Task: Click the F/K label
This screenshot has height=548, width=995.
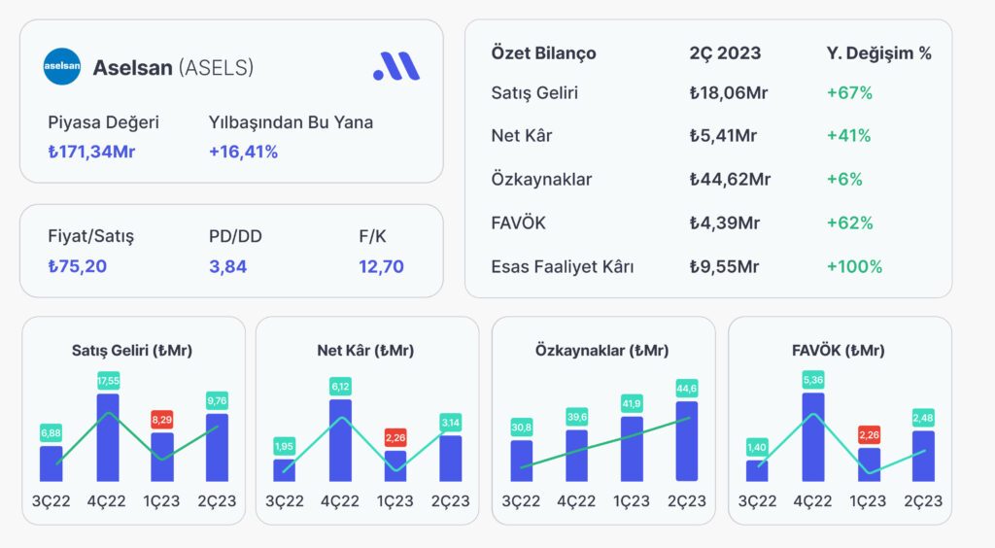Action: click(372, 236)
